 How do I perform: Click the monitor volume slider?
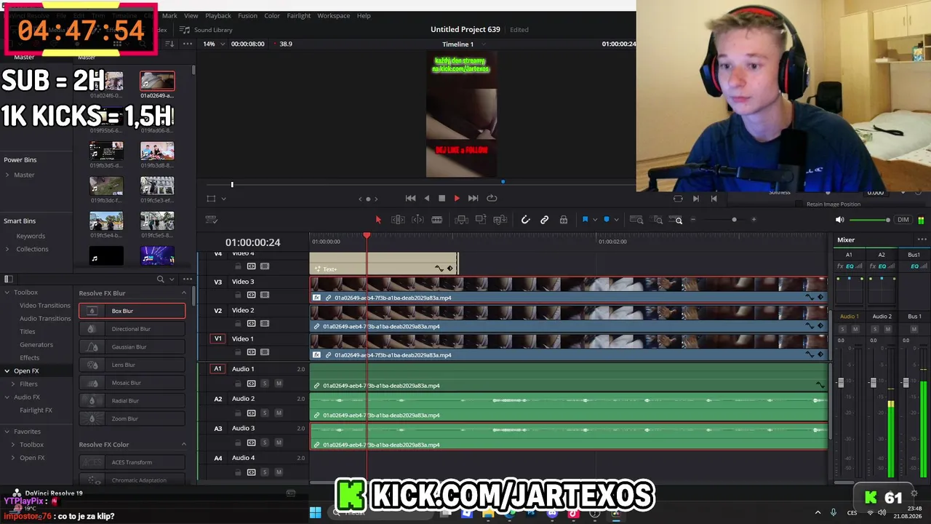[x=869, y=220]
